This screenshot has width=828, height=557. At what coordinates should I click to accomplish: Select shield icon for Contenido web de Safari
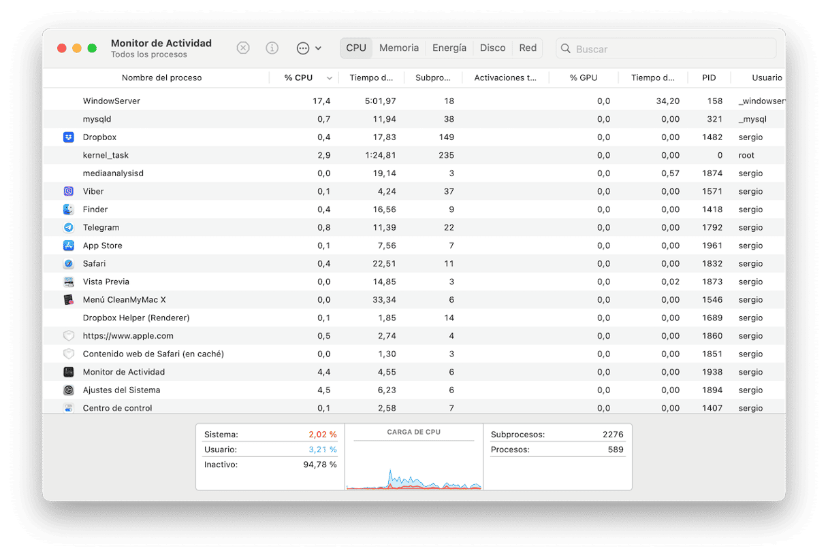[69, 354]
